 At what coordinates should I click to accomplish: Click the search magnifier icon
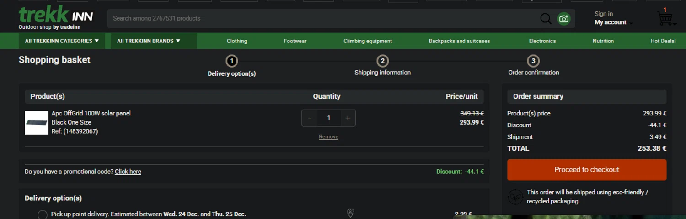click(x=546, y=19)
